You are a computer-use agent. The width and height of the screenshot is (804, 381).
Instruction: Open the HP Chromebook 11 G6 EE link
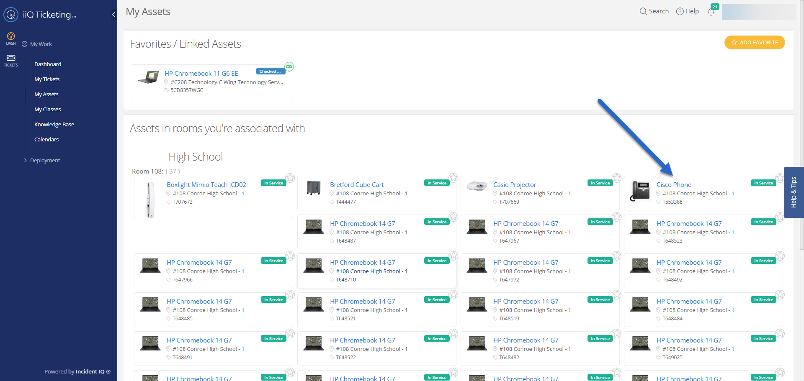pyautogui.click(x=201, y=74)
